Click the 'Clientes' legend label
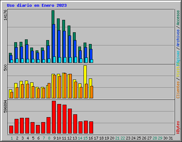 point(178,90)
